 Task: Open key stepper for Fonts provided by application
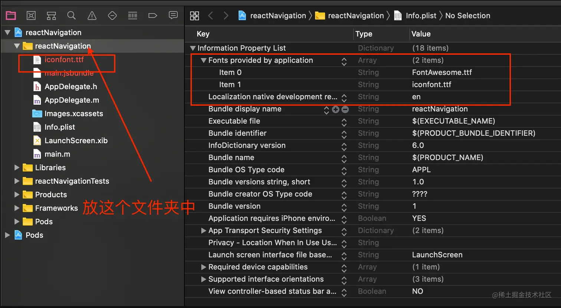point(344,61)
